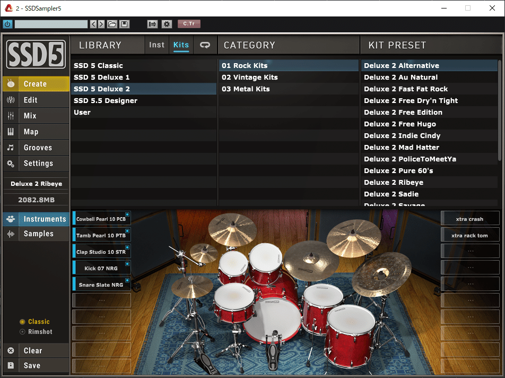The image size is (505, 378).
Task: Open the Edit panel via waveform icon
Action: (x=11, y=100)
